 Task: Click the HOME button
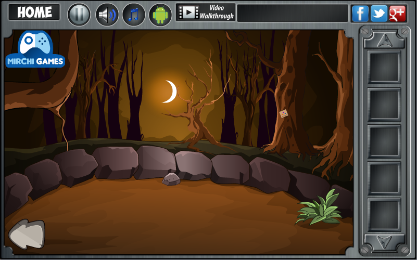(x=34, y=12)
